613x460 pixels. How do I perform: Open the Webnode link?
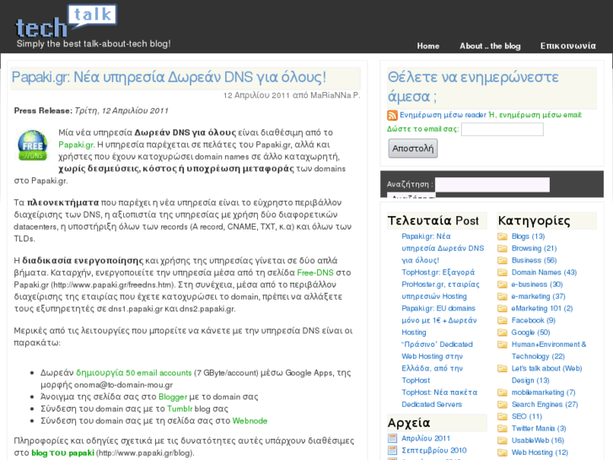250,421
